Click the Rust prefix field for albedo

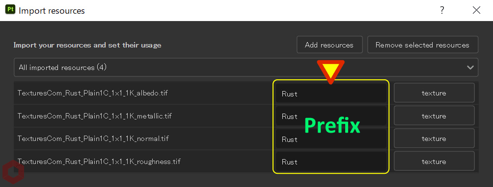(331, 93)
